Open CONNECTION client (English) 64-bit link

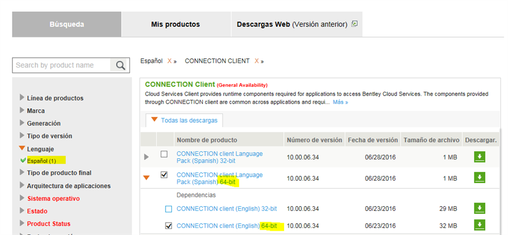tap(227, 226)
